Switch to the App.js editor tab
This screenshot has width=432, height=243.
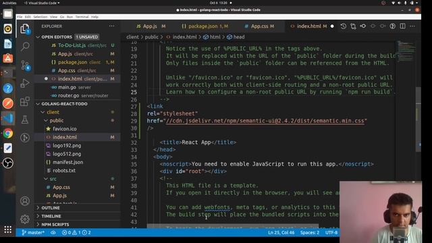[x=151, y=26]
